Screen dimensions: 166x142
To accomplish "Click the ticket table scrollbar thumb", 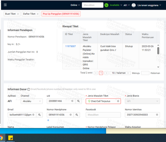I will tap(158, 51).
